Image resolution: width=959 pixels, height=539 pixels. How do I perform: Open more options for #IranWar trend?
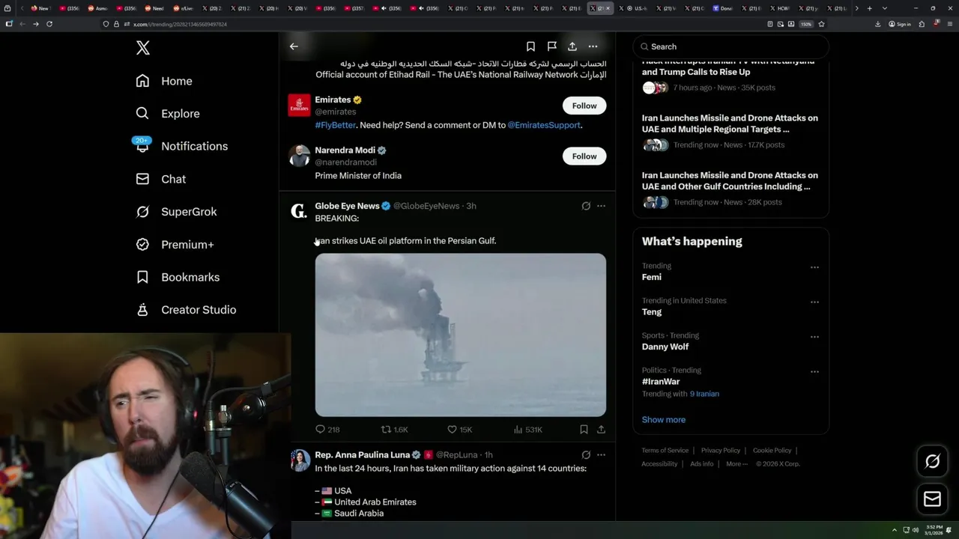pos(814,371)
